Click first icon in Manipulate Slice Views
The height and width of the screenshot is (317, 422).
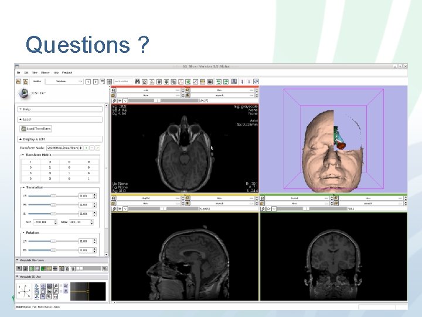click(19, 268)
